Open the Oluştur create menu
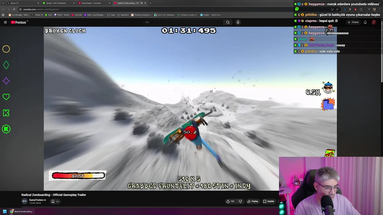This screenshot has height=215, width=383. 353,22
